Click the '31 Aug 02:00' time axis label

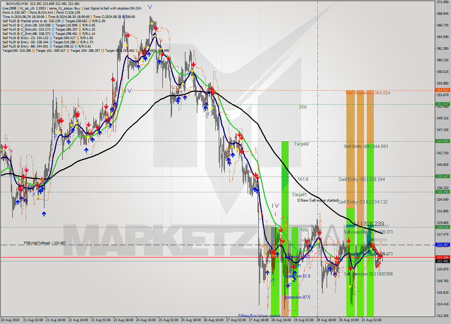[372, 320]
